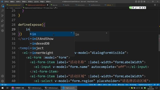Click the line 29 column 7 status entry
The width and height of the screenshot is (160, 90).
[x=93, y=85]
